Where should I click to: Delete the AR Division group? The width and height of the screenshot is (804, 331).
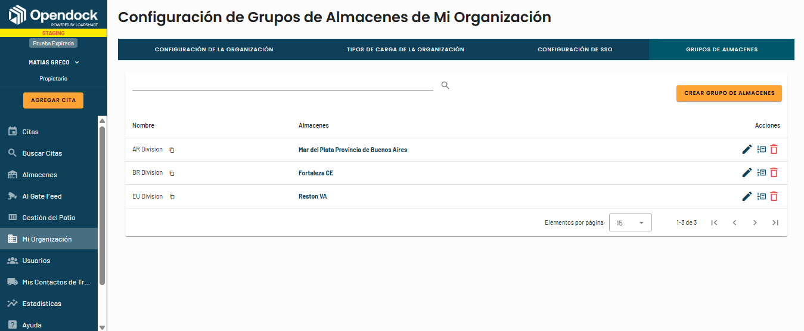[x=774, y=149]
